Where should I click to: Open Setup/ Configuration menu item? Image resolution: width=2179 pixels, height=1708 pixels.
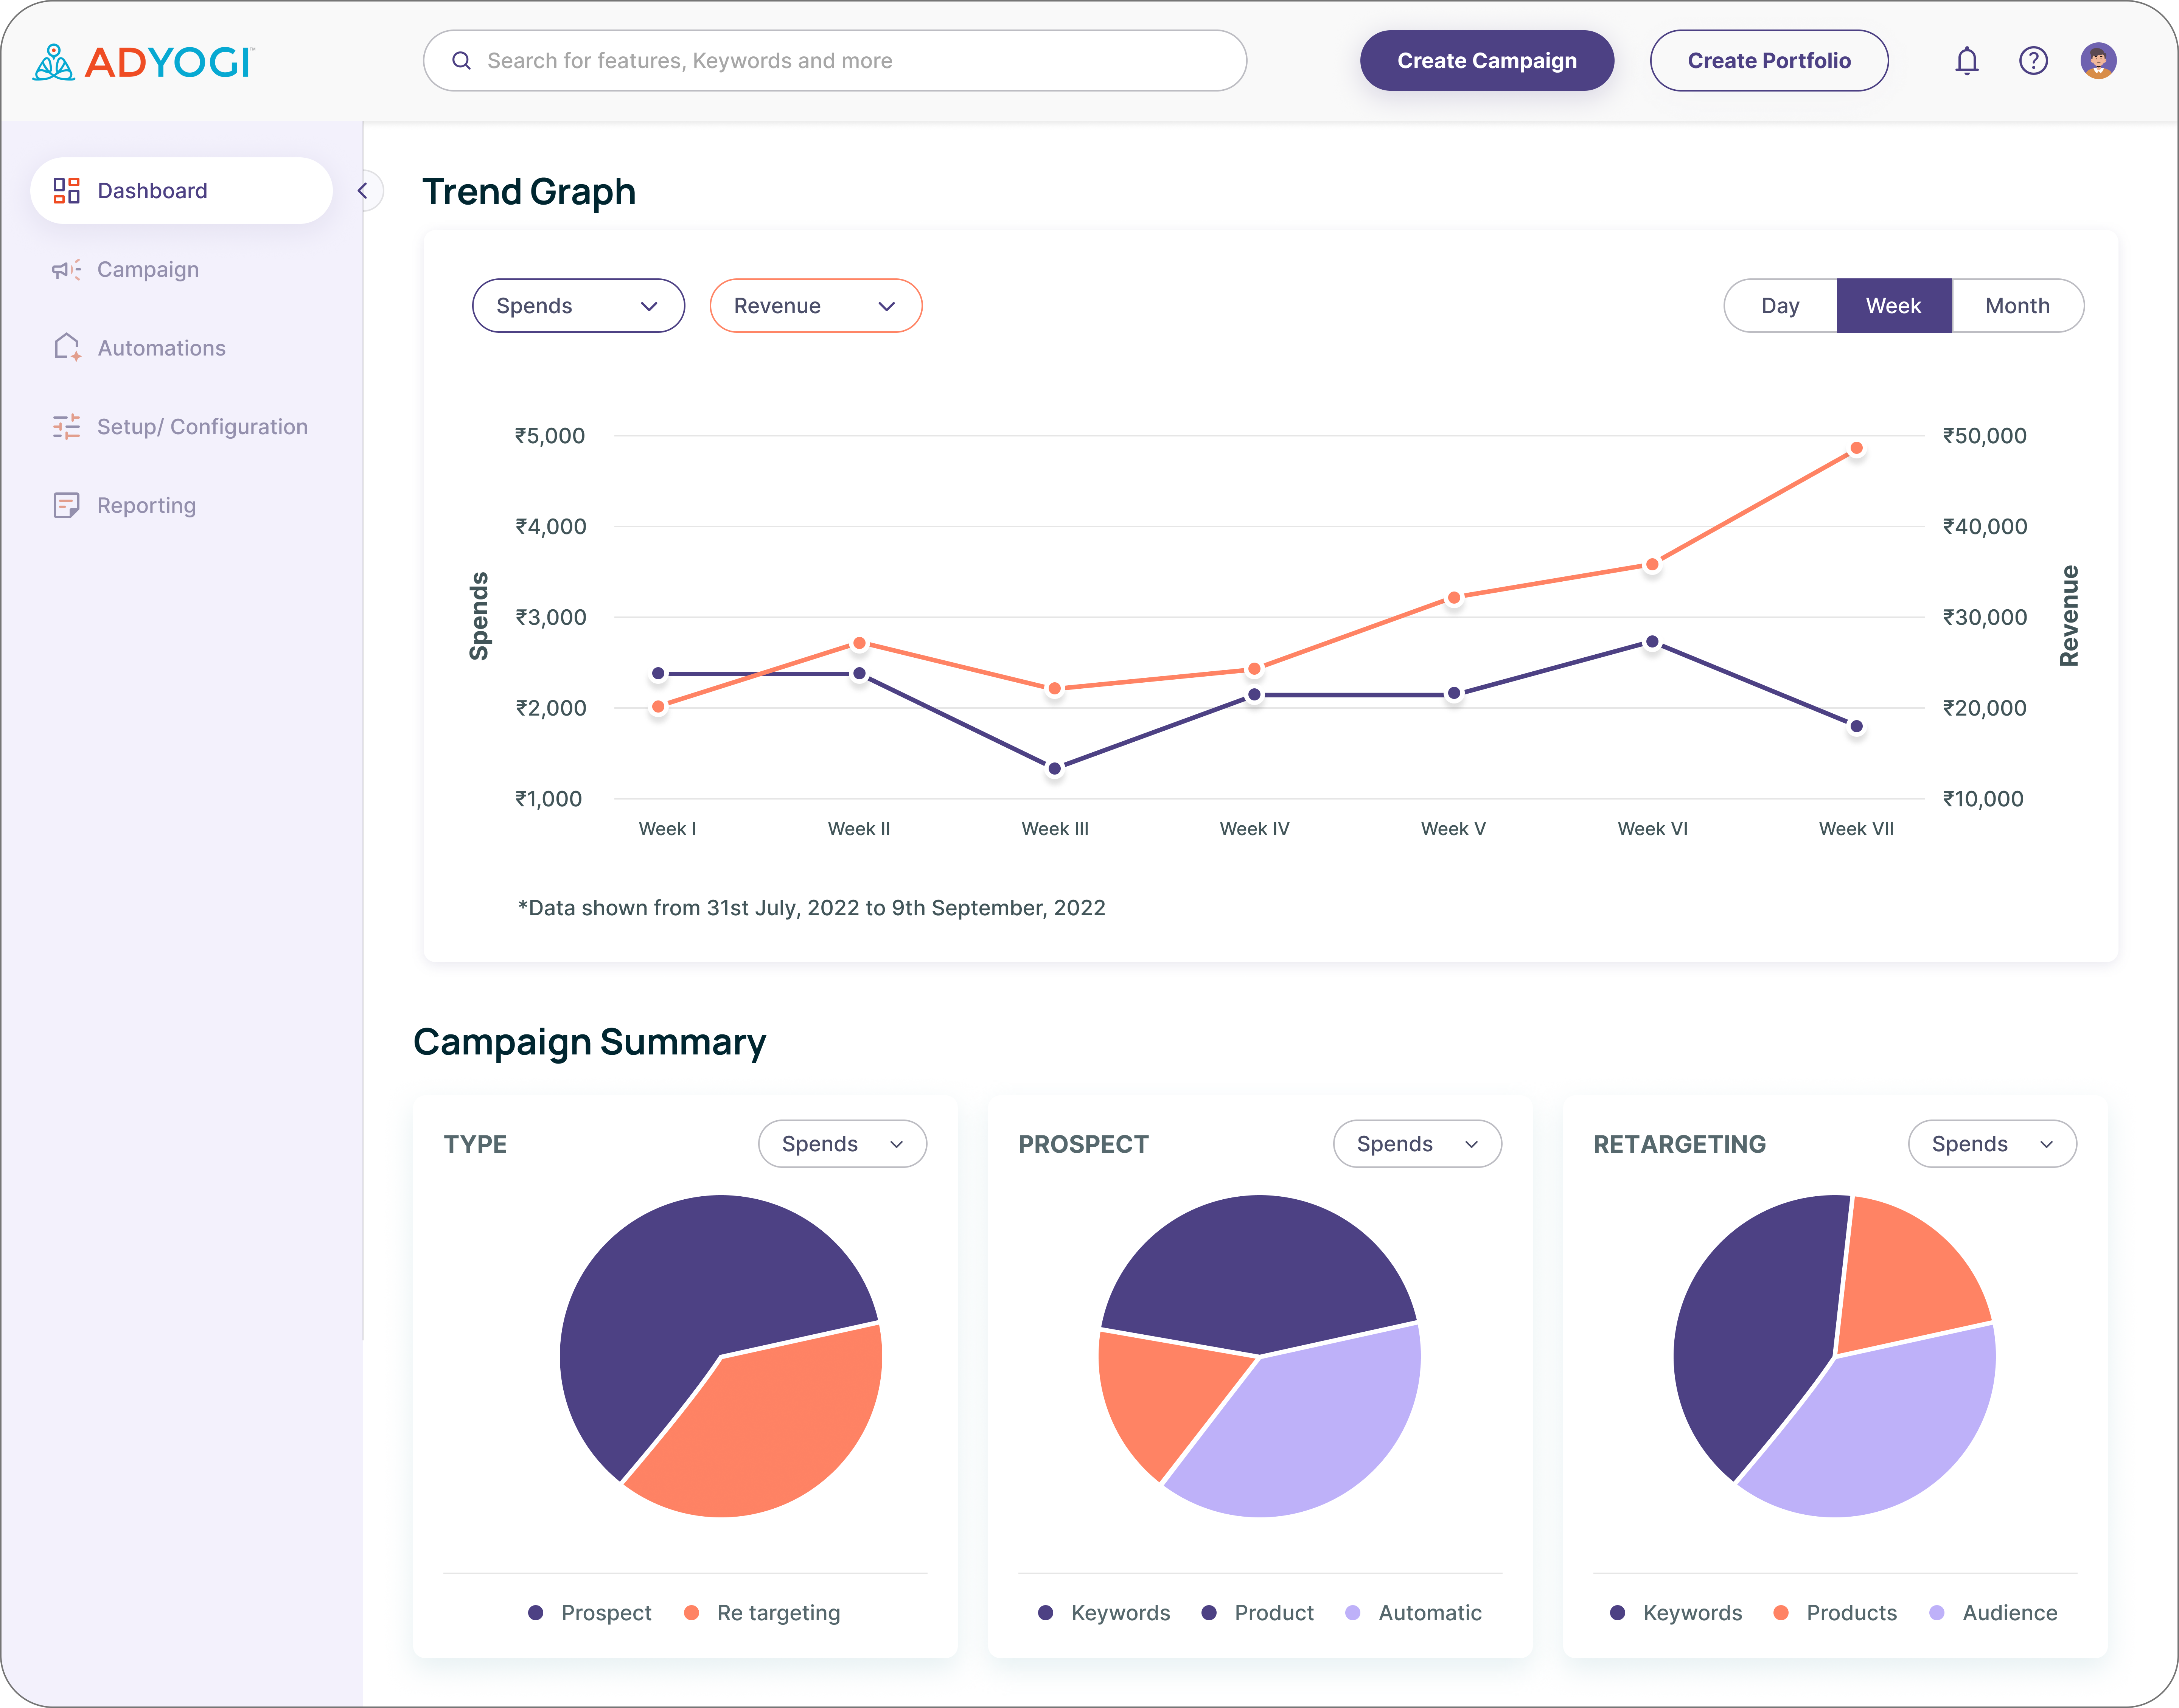click(181, 427)
